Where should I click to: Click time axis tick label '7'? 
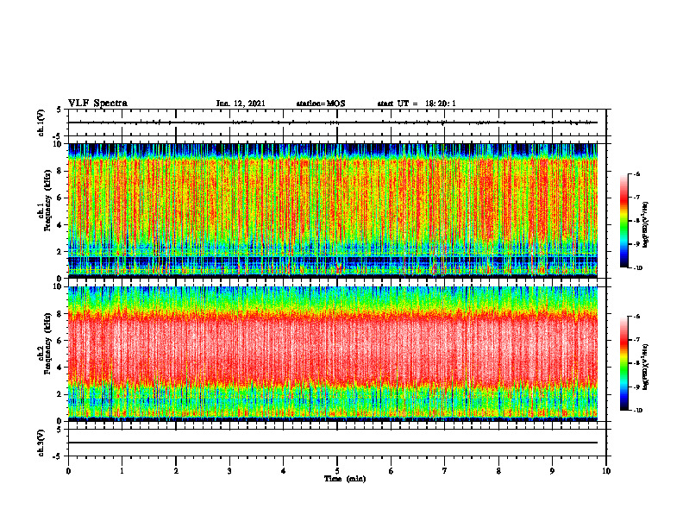(x=445, y=471)
